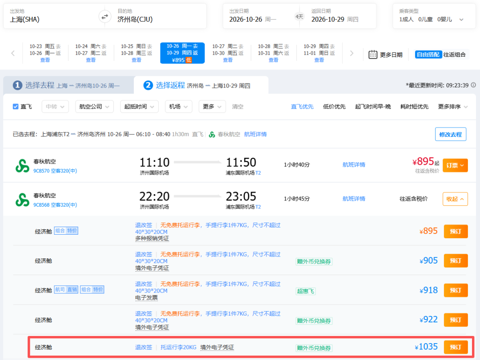Click 退改签 on ¥1035 fare
The height and width of the screenshot is (360, 480).
click(144, 348)
